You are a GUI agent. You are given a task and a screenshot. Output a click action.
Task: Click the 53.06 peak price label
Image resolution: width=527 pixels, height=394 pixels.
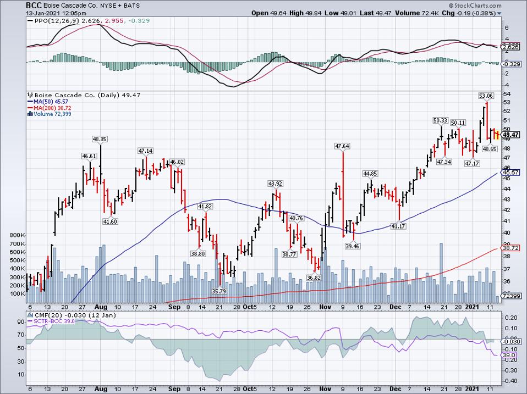coord(486,96)
